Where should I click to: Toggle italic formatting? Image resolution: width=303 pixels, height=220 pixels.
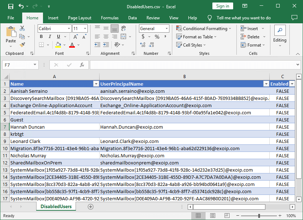pos(50,37)
